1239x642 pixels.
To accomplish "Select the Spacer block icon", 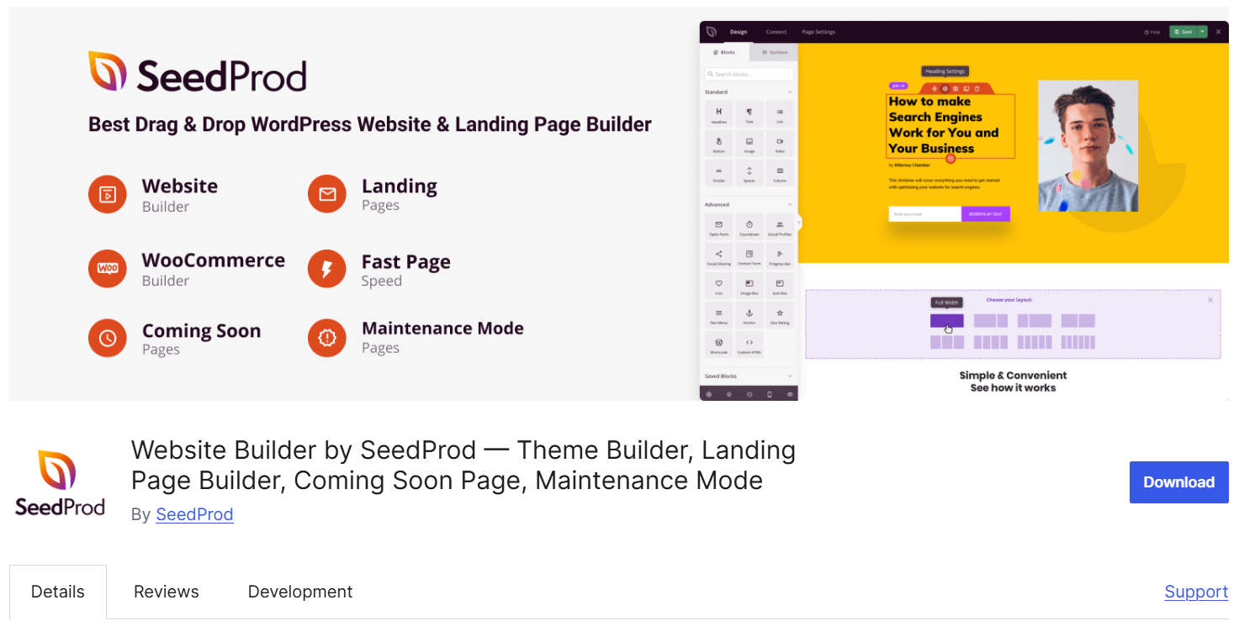I will click(x=749, y=172).
